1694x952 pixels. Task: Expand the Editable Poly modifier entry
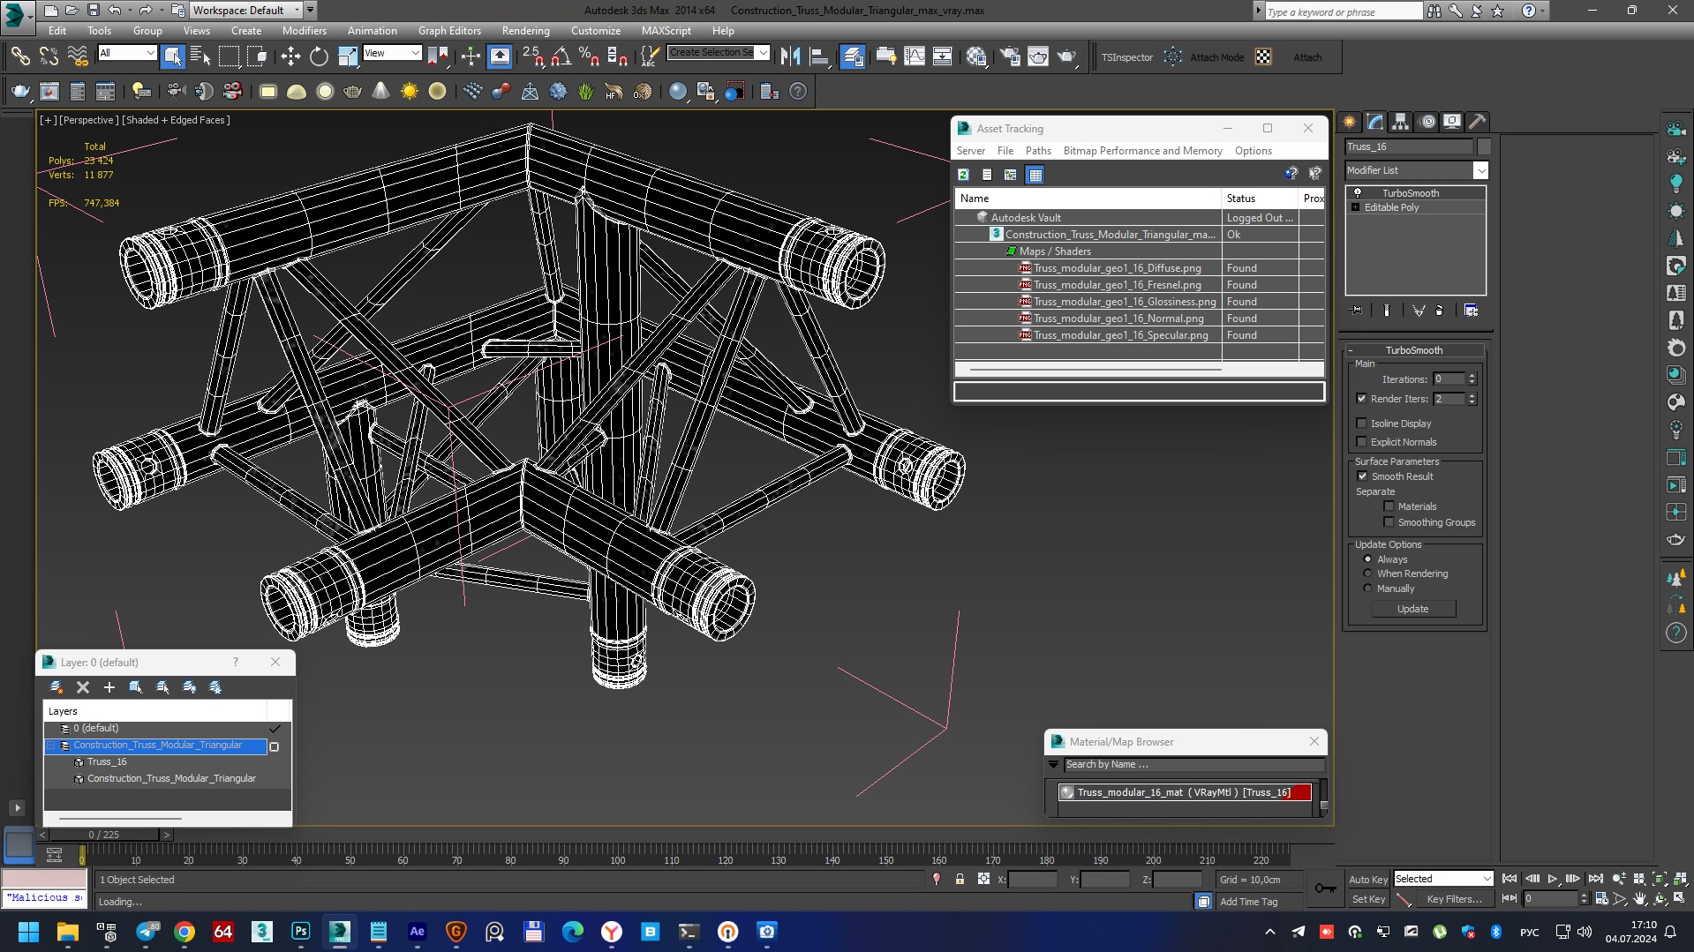coord(1355,207)
